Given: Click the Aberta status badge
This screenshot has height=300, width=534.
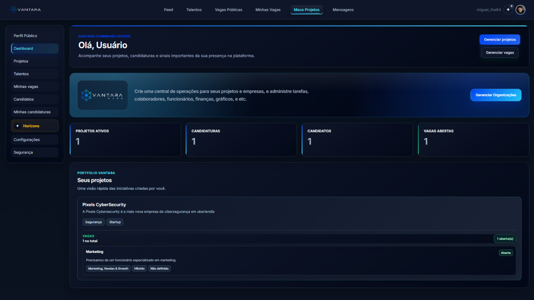Looking at the screenshot, I should click(x=506, y=253).
